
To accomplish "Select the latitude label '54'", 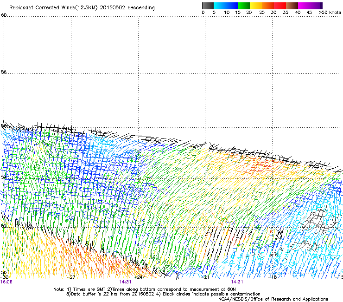I will (4, 177).
